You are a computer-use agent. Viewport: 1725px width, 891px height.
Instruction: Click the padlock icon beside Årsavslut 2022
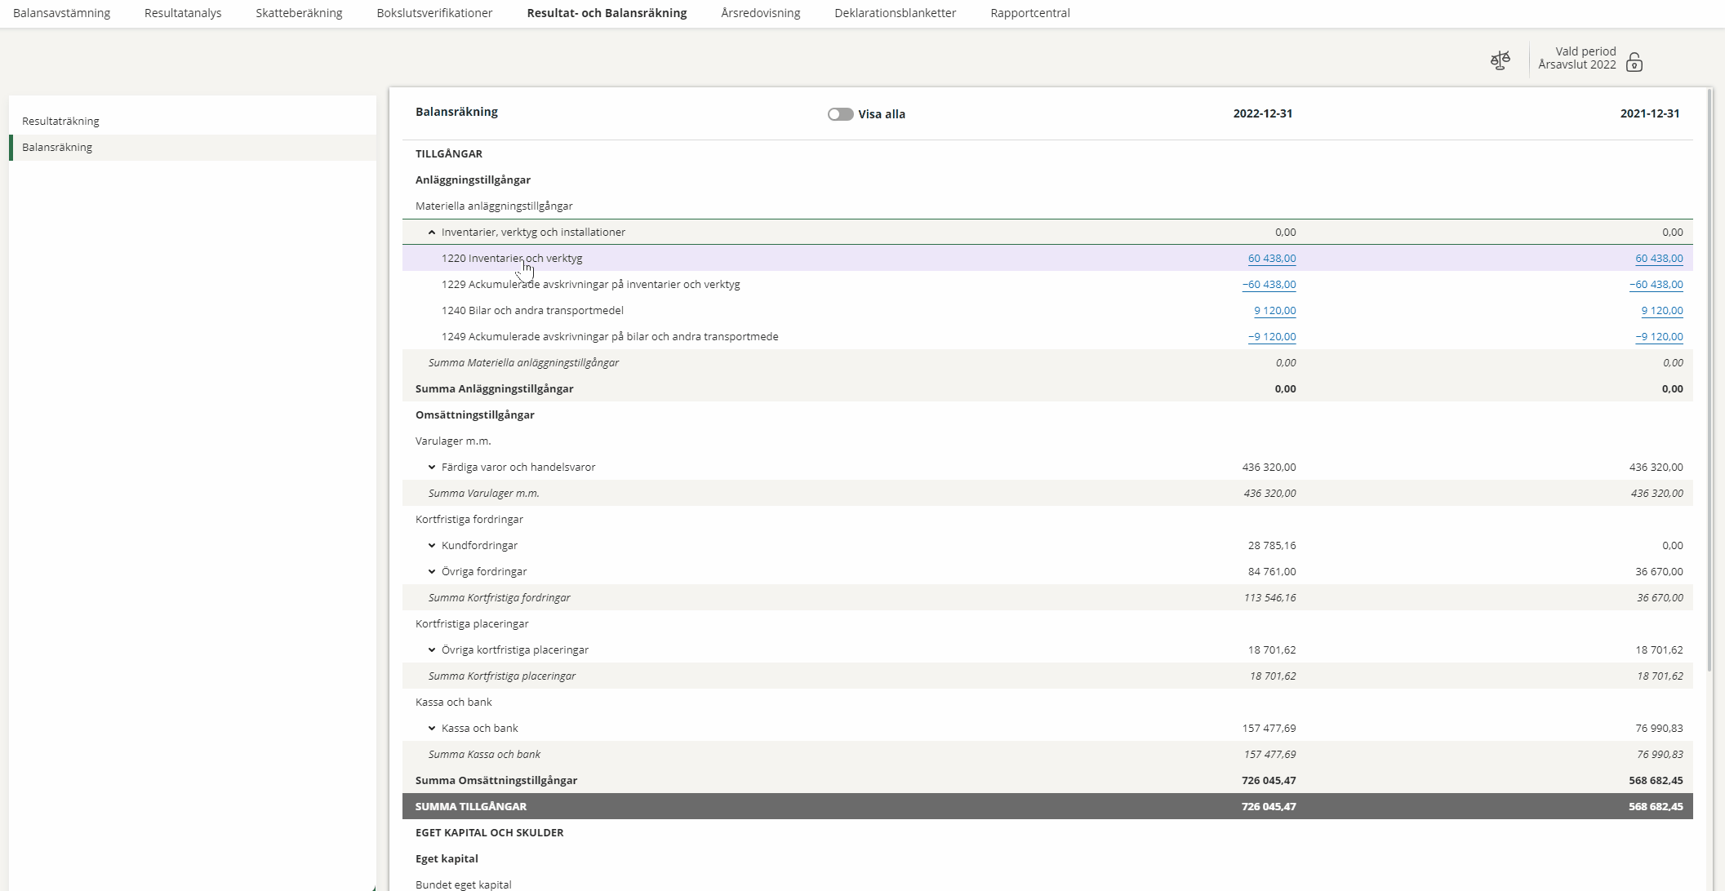point(1634,63)
